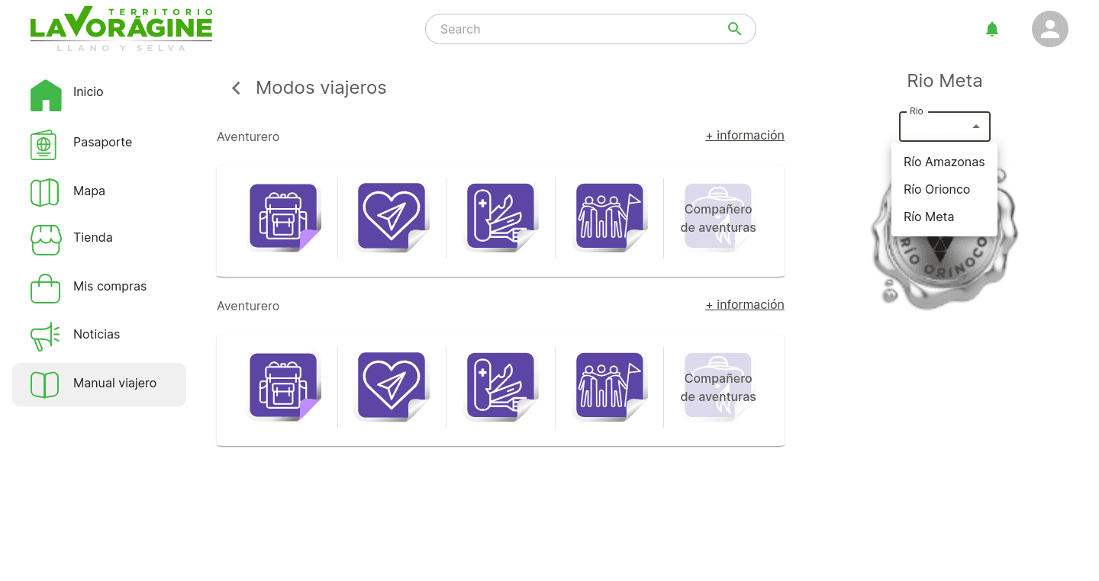This screenshot has height=581, width=1099.
Task: Open the Río dropdown arrow
Action: pos(975,127)
